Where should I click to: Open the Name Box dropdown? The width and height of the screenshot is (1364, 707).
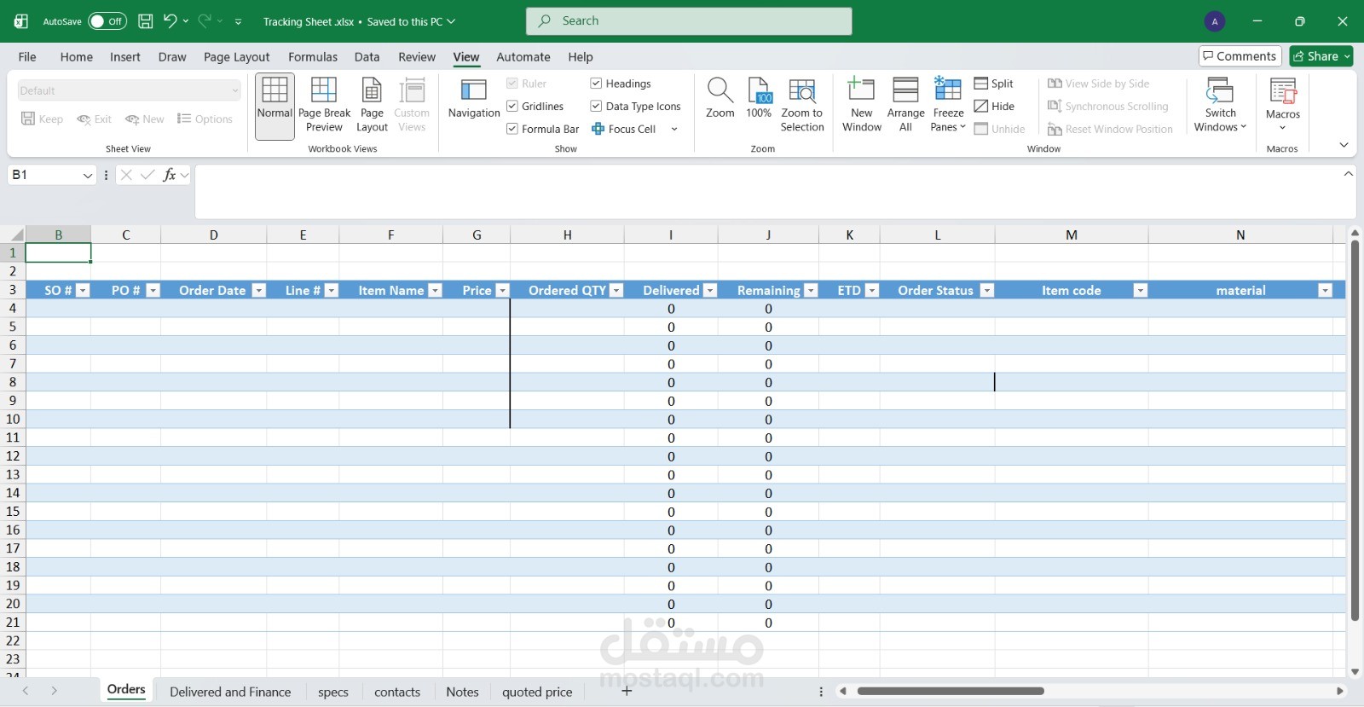87,175
